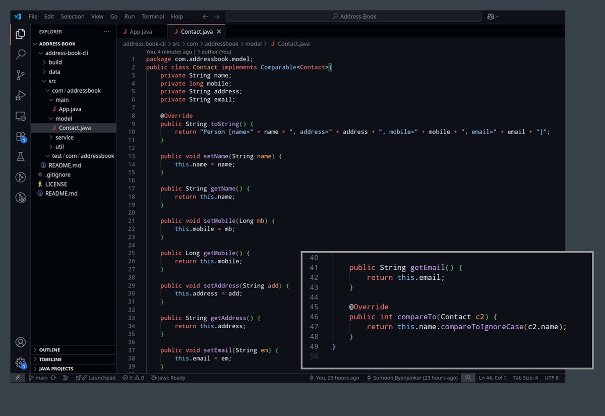Open App.java in the Explorer tree
The width and height of the screenshot is (605, 416).
[x=74, y=109]
